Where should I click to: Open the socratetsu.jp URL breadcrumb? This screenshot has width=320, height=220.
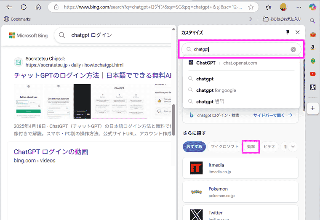pyautogui.click(x=74, y=65)
